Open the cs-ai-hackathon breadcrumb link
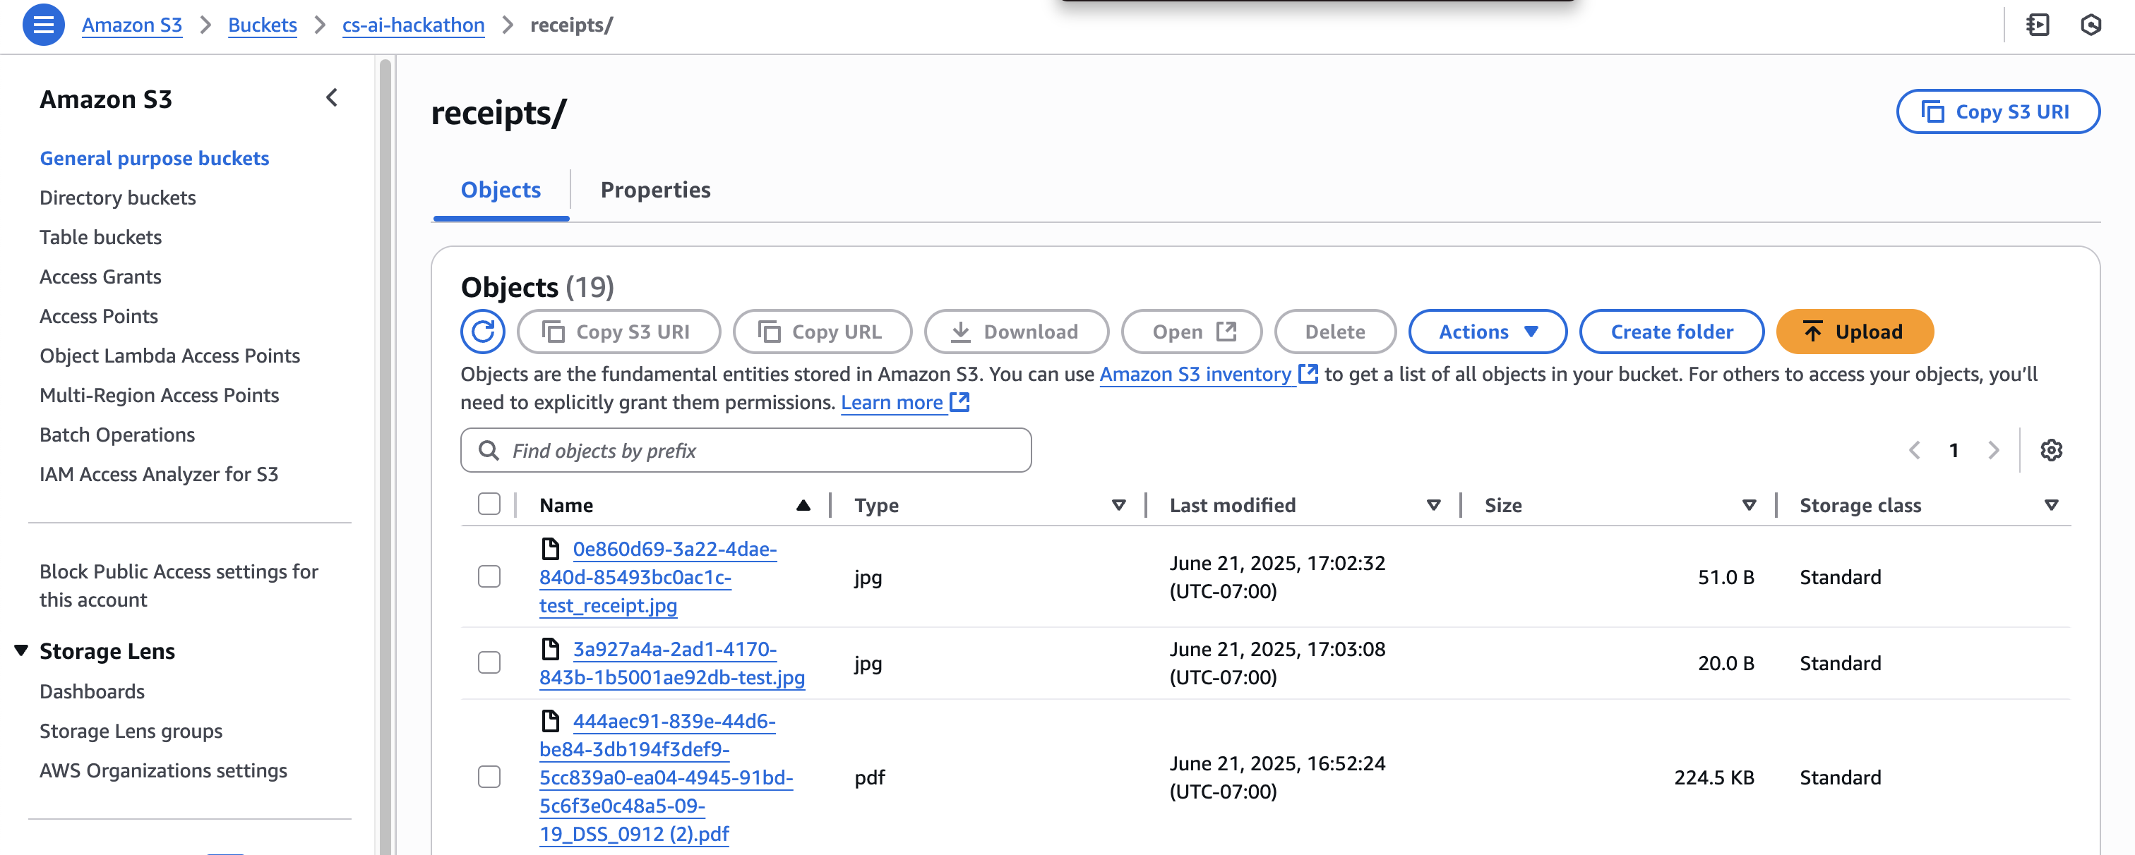This screenshot has width=2135, height=855. [x=413, y=25]
